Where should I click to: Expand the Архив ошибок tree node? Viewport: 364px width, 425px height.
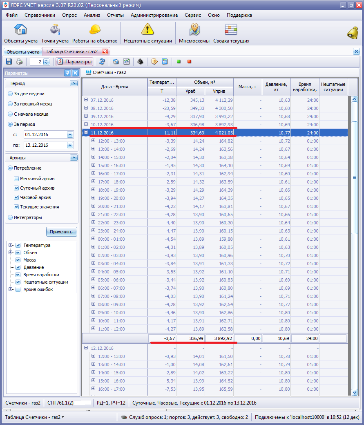pos(10,289)
